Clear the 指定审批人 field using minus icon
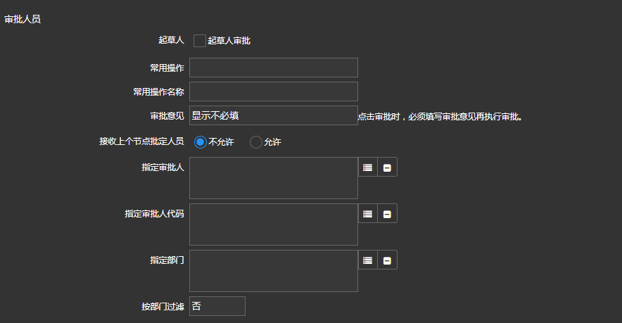 tap(387, 167)
